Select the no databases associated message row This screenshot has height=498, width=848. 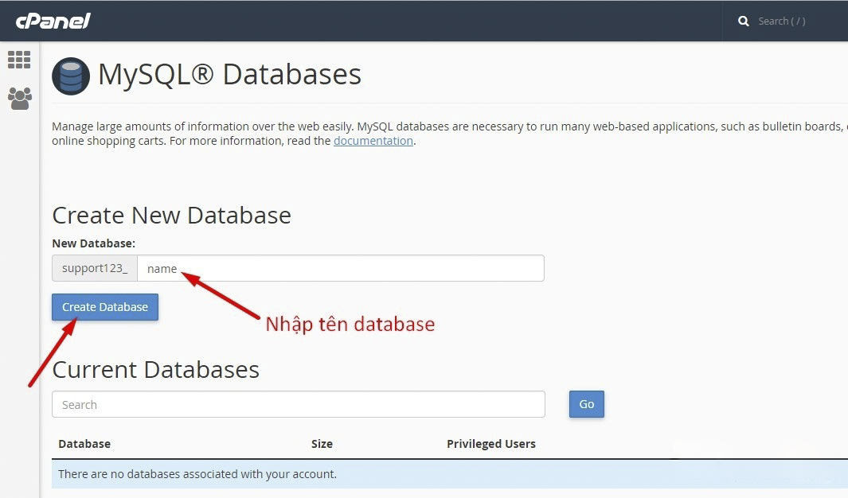197,474
